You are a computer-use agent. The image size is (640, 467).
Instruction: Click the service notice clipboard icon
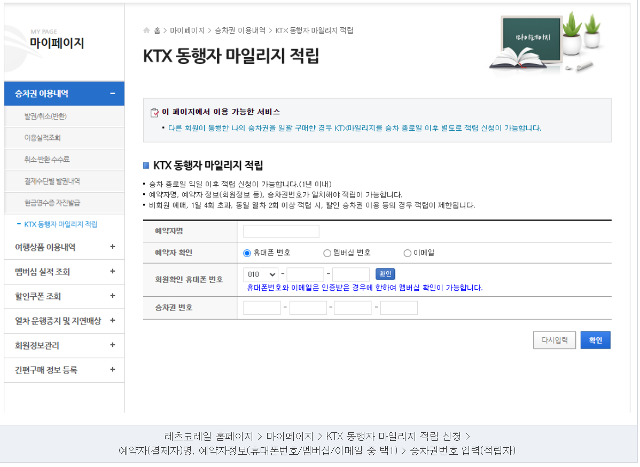[x=155, y=113]
